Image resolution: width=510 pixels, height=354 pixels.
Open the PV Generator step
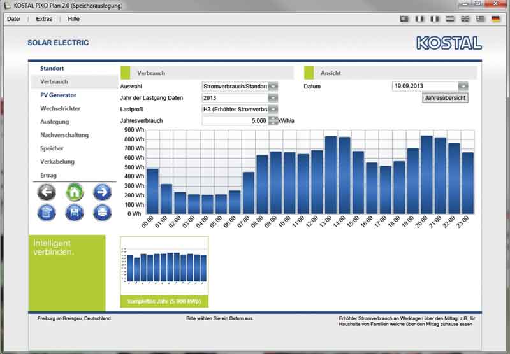tap(58, 95)
